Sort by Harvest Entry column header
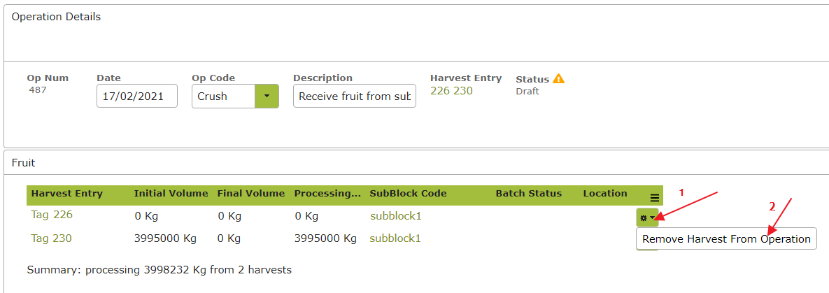This screenshot has width=829, height=293. (67, 194)
